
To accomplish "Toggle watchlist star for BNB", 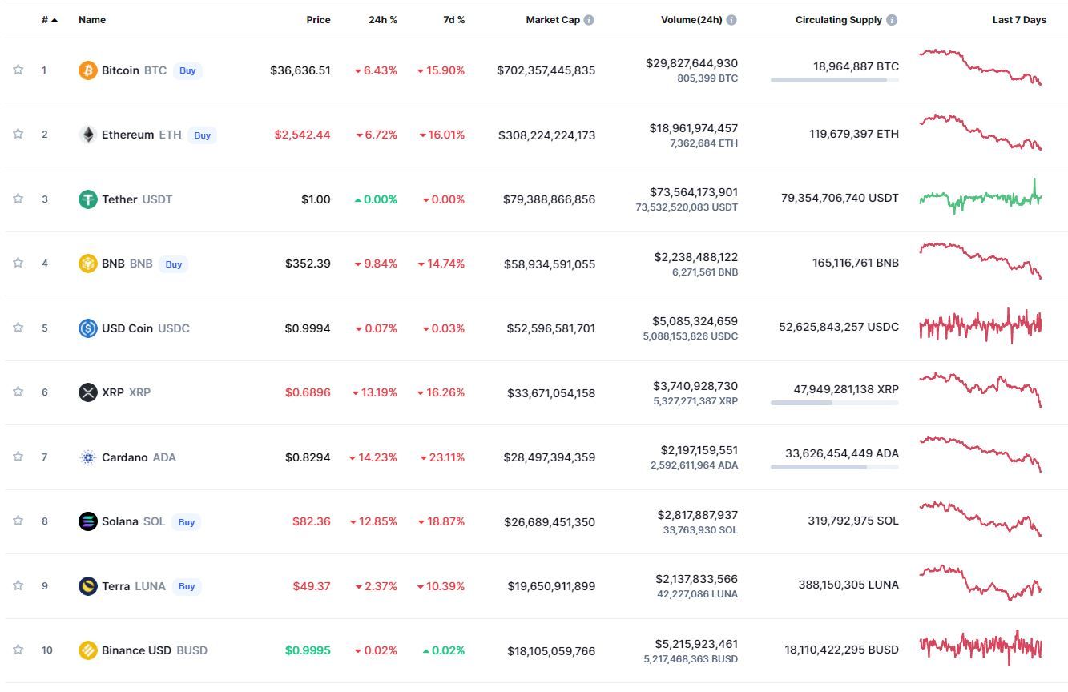I will pyautogui.click(x=18, y=263).
